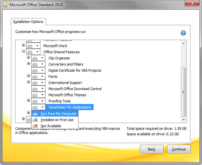Click the Continue button

(179, 149)
